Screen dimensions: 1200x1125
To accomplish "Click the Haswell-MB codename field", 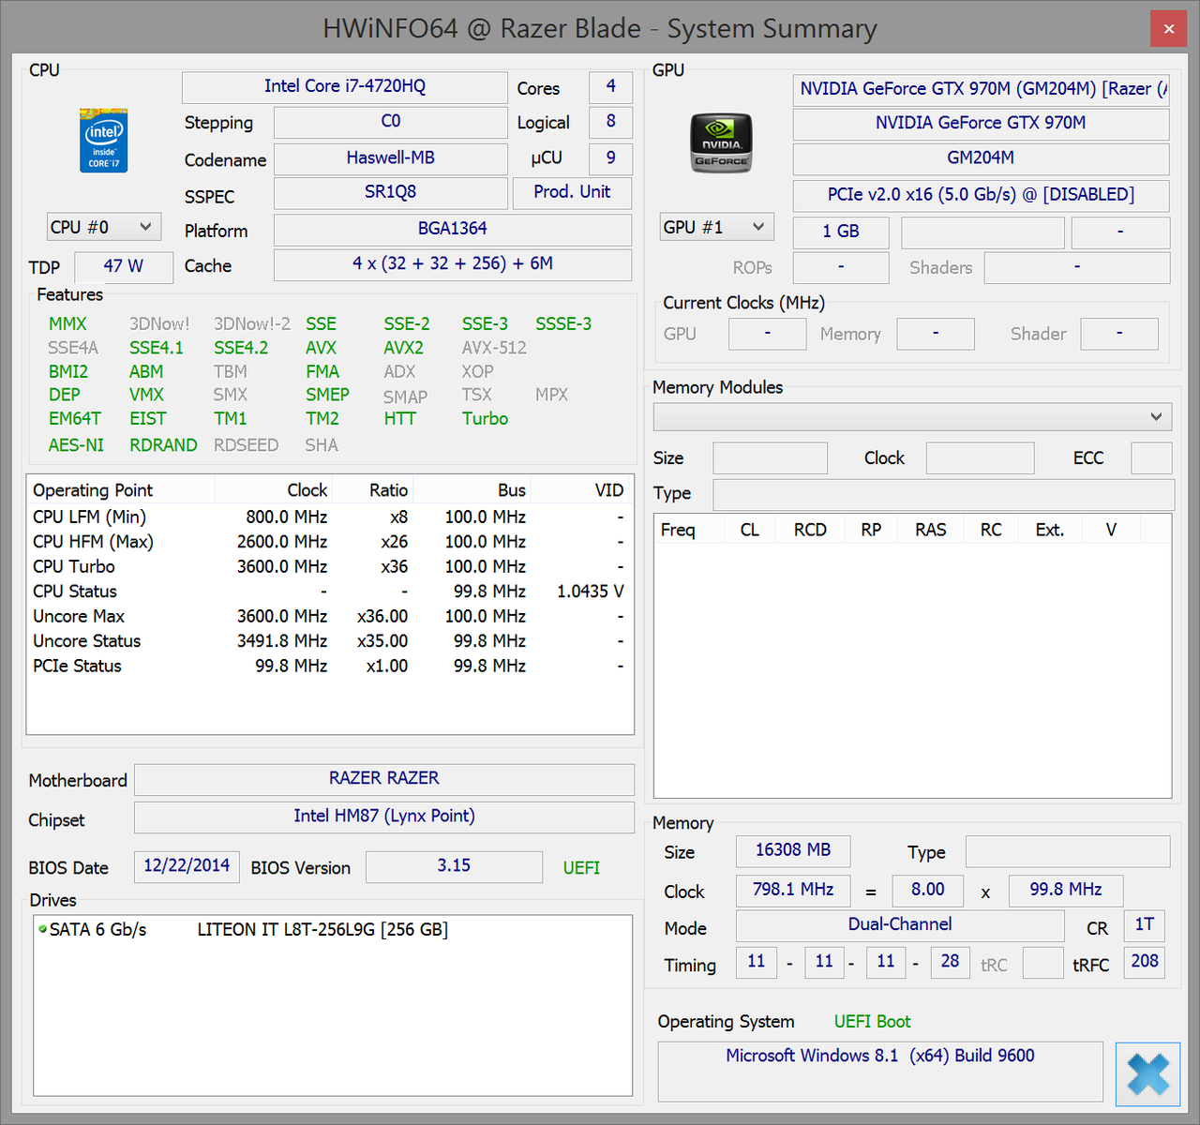I will [390, 158].
